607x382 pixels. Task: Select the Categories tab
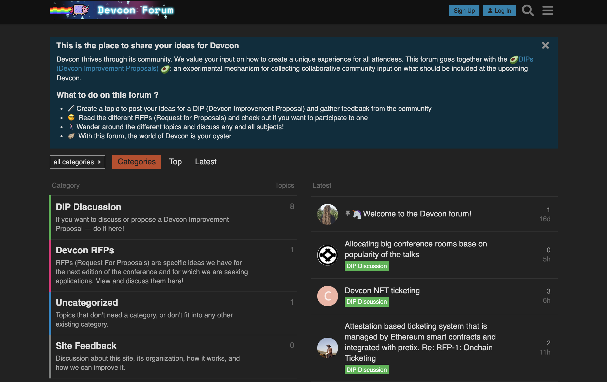tap(136, 162)
